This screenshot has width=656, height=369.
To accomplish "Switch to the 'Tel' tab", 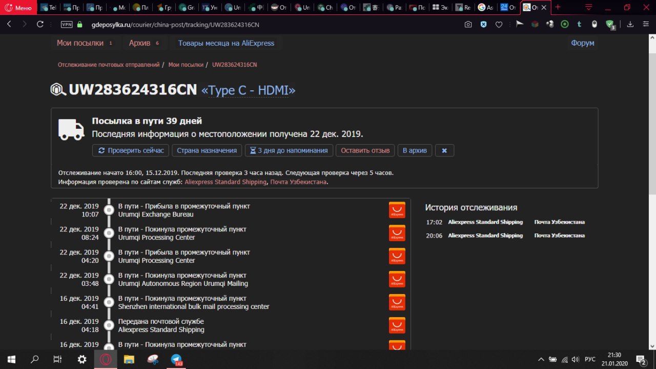I will pyautogui.click(x=49, y=8).
